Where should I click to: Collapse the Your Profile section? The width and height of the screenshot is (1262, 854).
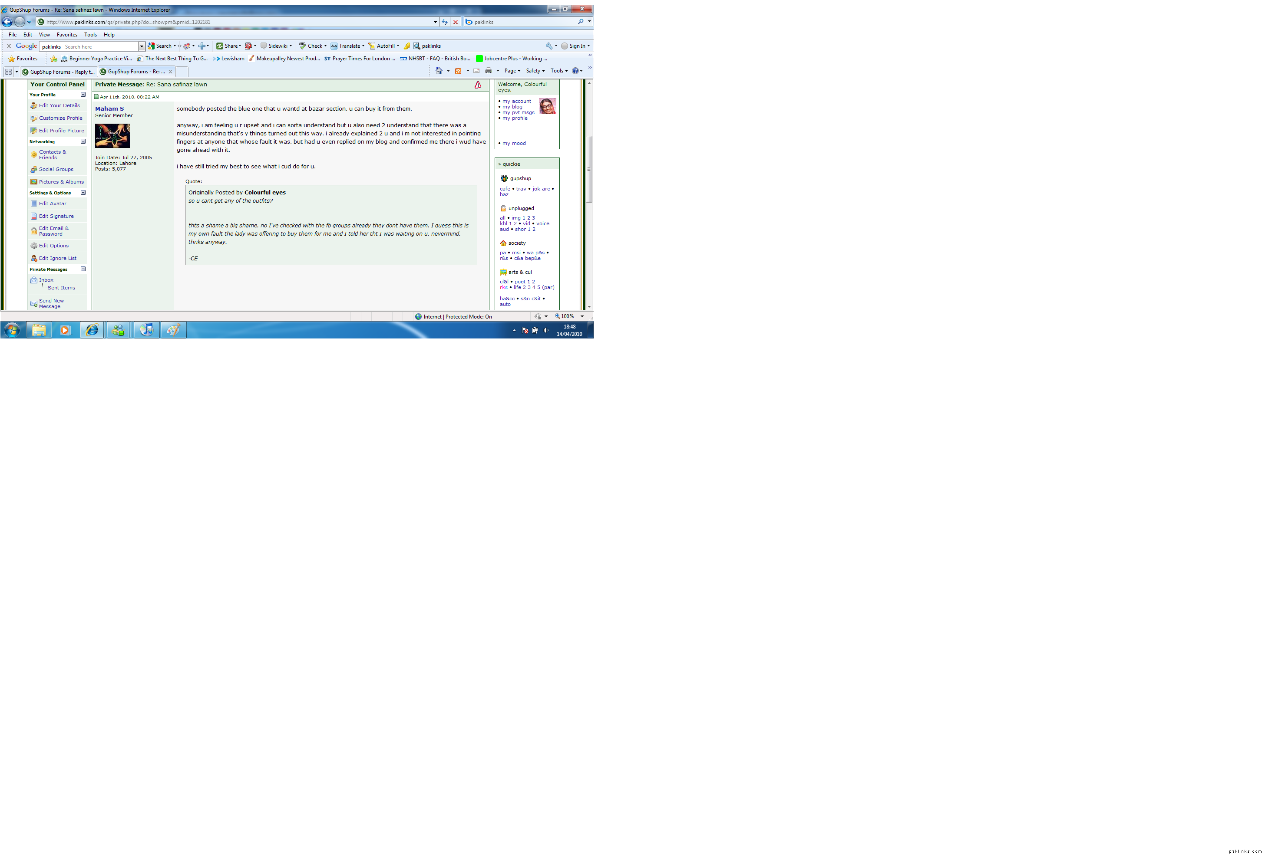coord(83,95)
